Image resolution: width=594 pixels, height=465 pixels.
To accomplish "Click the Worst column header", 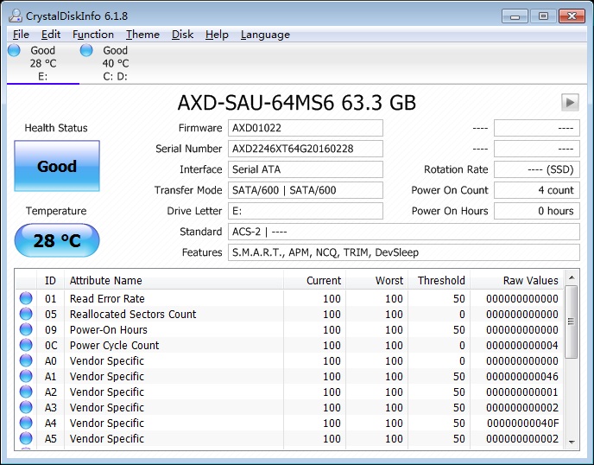I will coord(376,280).
